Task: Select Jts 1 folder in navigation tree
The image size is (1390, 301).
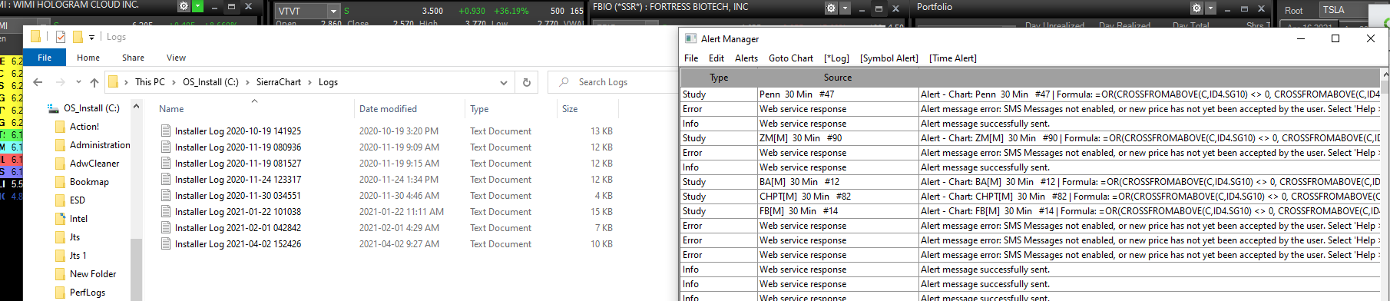Action: point(71,256)
